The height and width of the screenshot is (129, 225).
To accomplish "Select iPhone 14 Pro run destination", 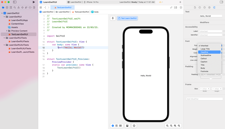I will tap(91, 2).
